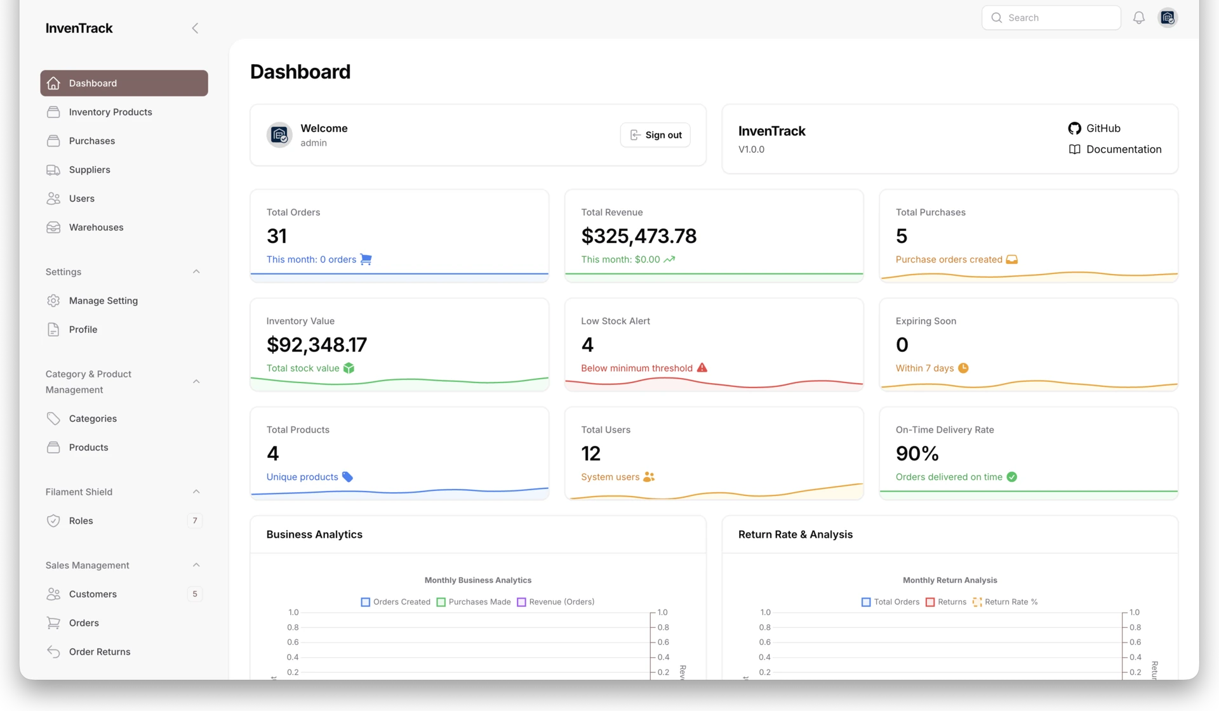Click the green checkmark in On-Time Delivery Rate
Screen dimensions: 1219x711
pyautogui.click(x=1012, y=477)
